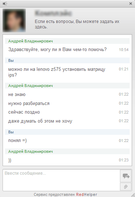
Task: Click the message 'не знаю'
Action: (17, 95)
